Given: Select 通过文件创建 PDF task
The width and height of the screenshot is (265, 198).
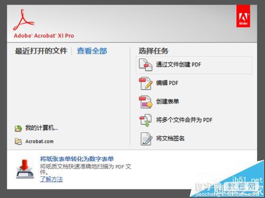Looking at the screenshot, I should click(194, 65).
